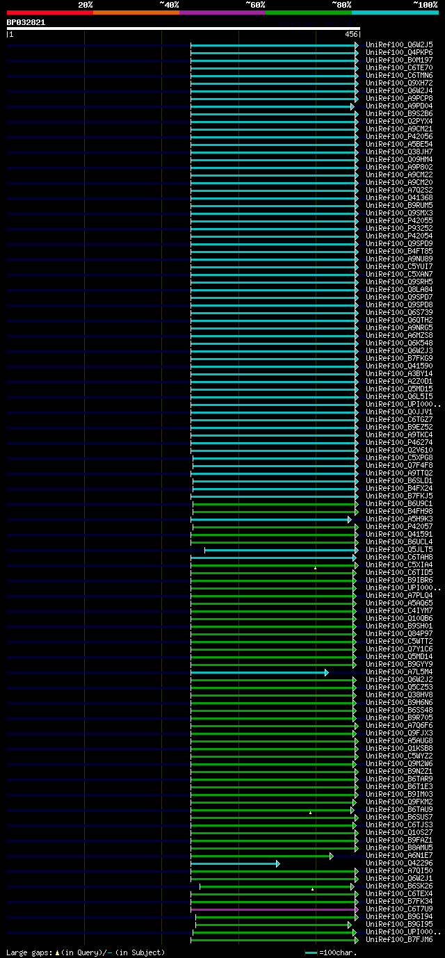Click the red ~20% legend color bar
The width and height of the screenshot is (445, 958).
pyautogui.click(x=49, y=13)
